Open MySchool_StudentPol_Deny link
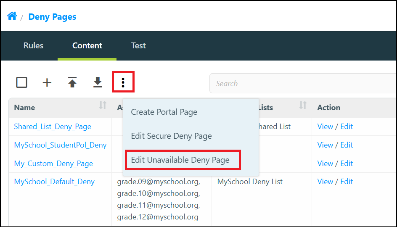The height and width of the screenshot is (227, 397). tap(60, 145)
